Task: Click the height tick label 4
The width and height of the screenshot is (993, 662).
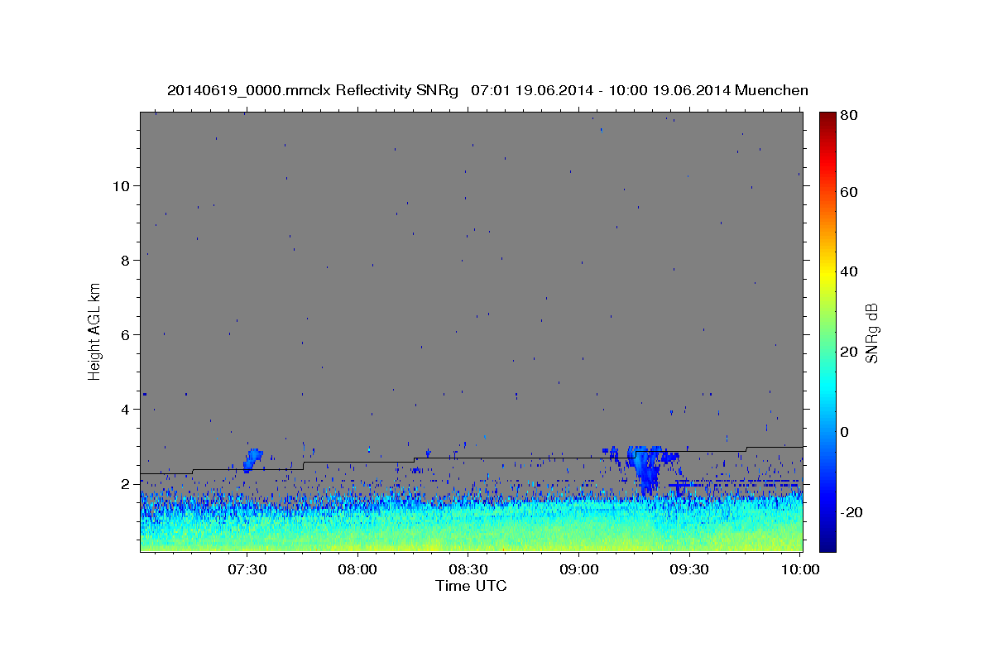Action: click(x=125, y=409)
